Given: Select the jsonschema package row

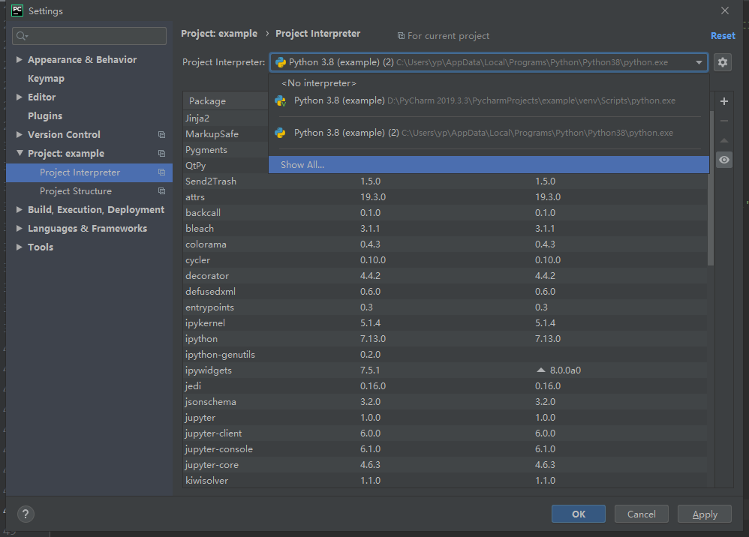Looking at the screenshot, I should click(445, 402).
